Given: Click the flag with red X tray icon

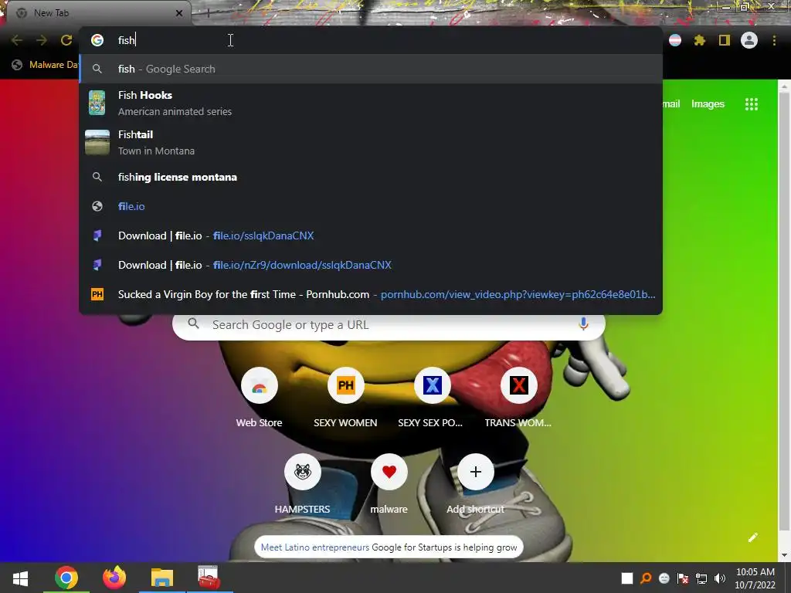Looking at the screenshot, I should tap(683, 578).
